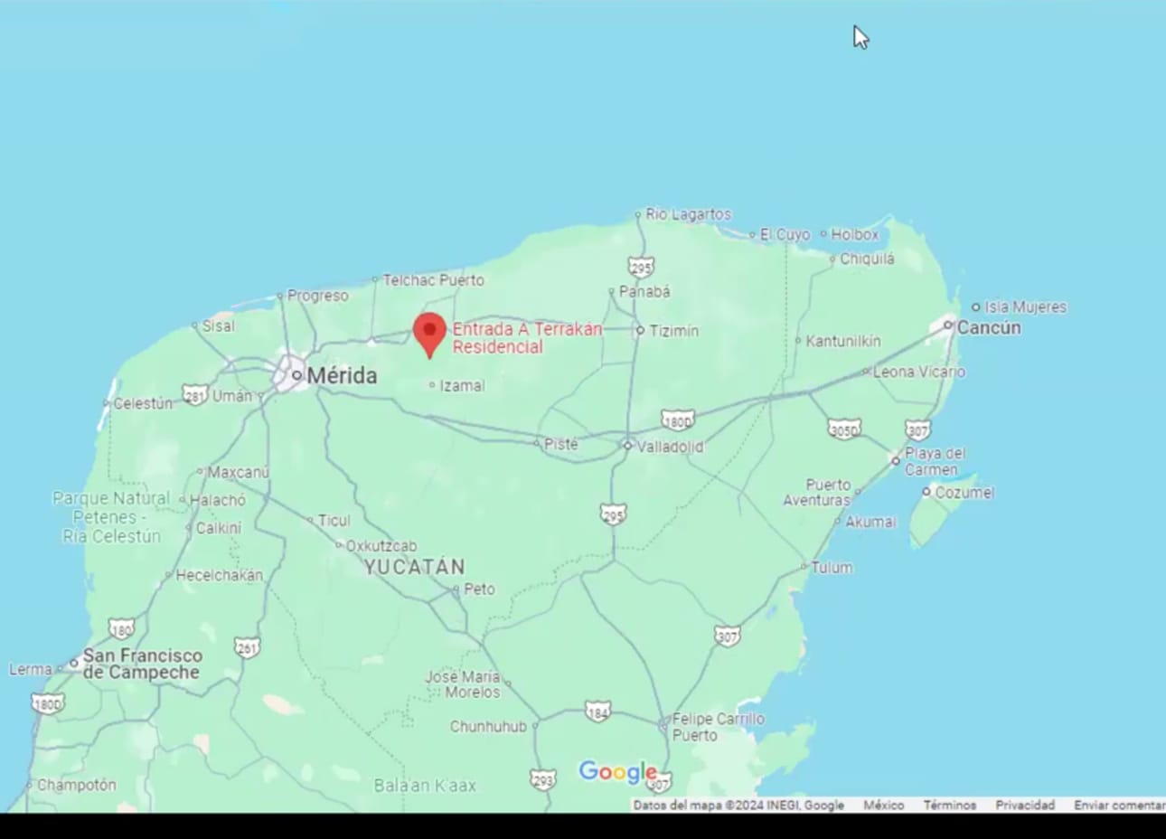Click the Puerto Aventuras label

click(x=817, y=492)
